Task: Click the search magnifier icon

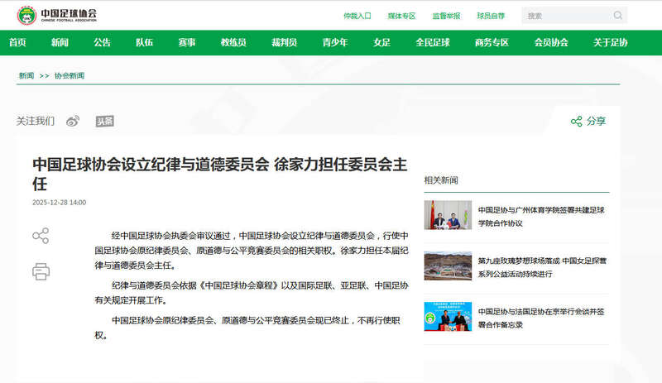Action: coord(617,16)
